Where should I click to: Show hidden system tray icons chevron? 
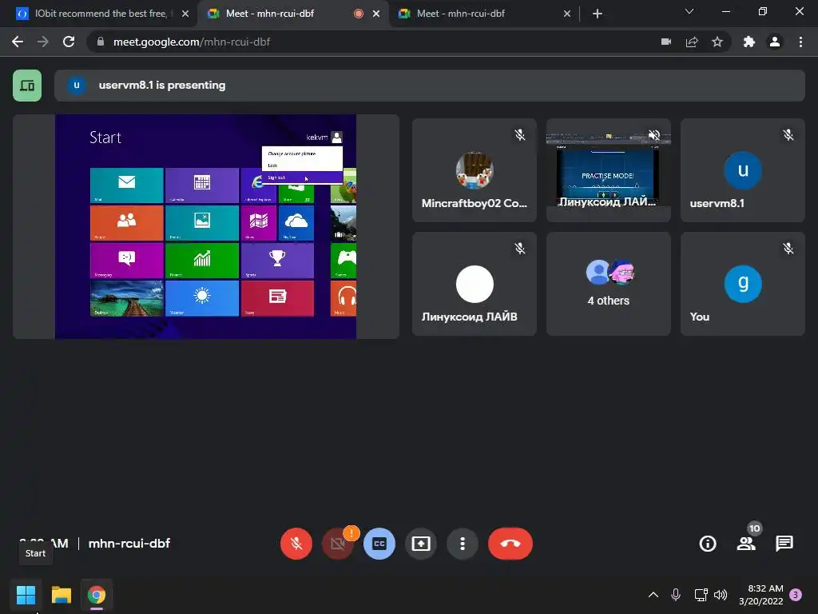653,595
